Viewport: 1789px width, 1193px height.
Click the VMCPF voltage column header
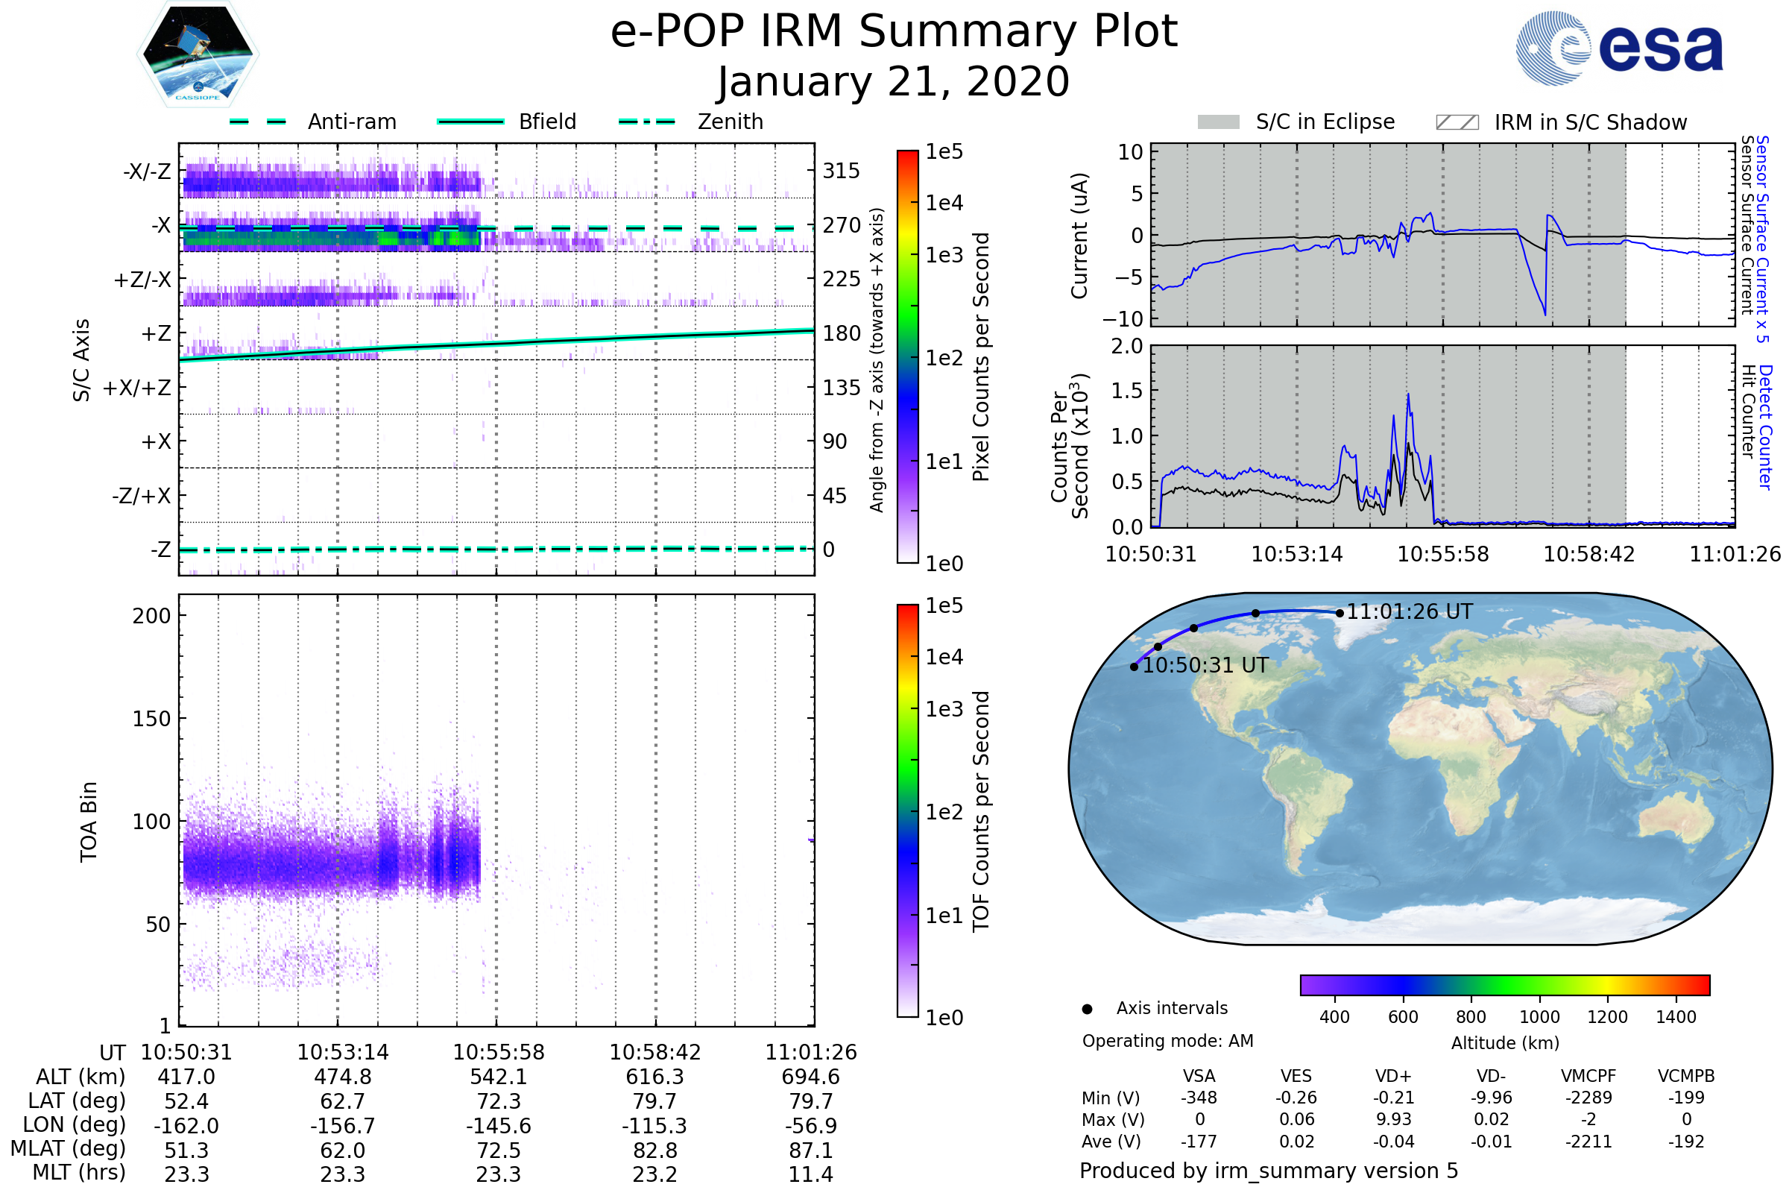tap(1588, 1077)
